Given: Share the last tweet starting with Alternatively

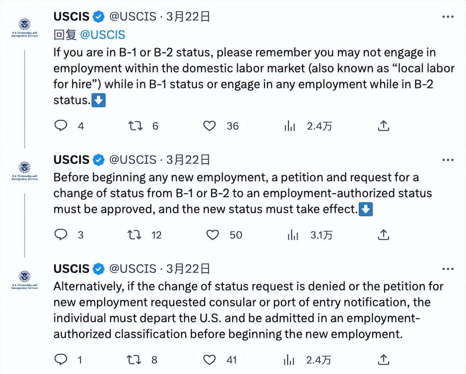Looking at the screenshot, I should (x=383, y=360).
